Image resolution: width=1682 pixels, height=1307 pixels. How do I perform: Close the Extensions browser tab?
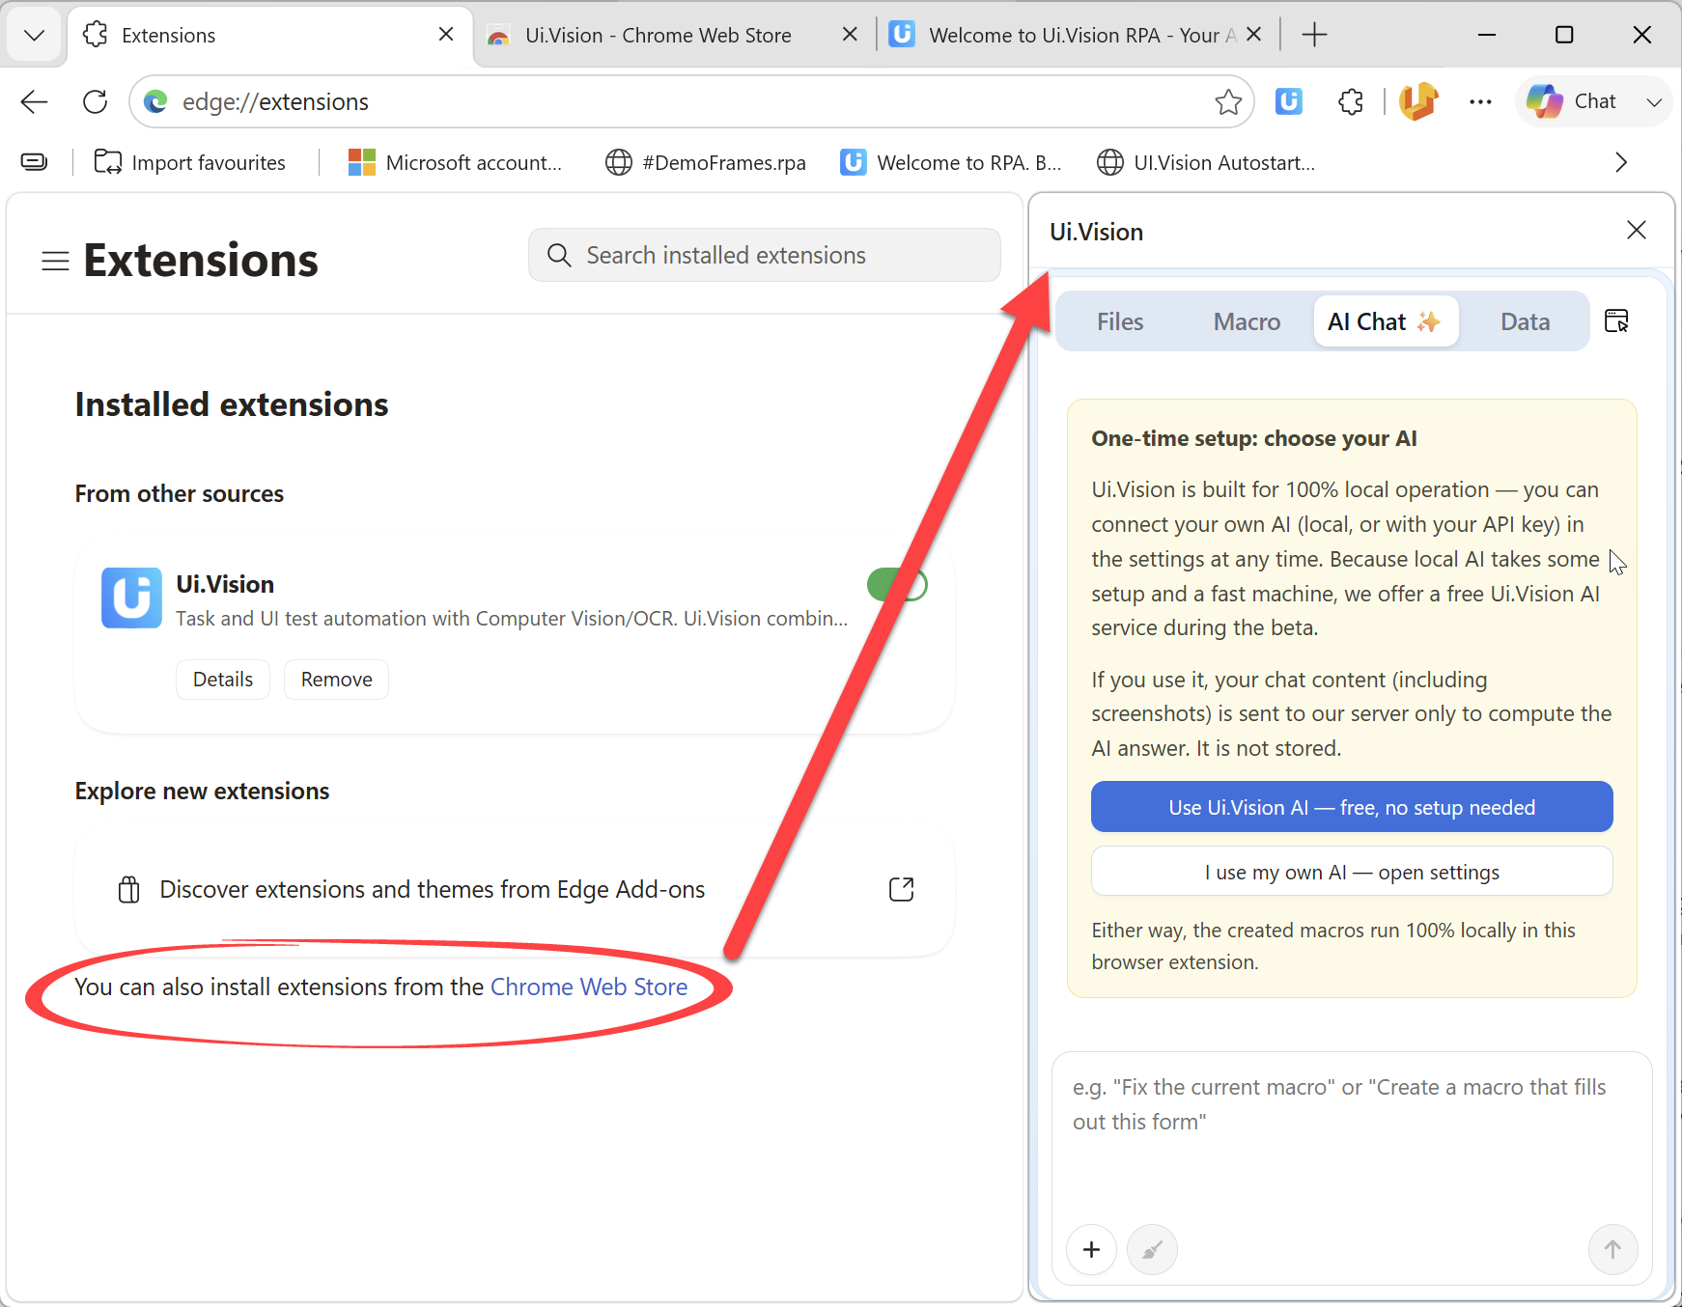click(x=446, y=35)
